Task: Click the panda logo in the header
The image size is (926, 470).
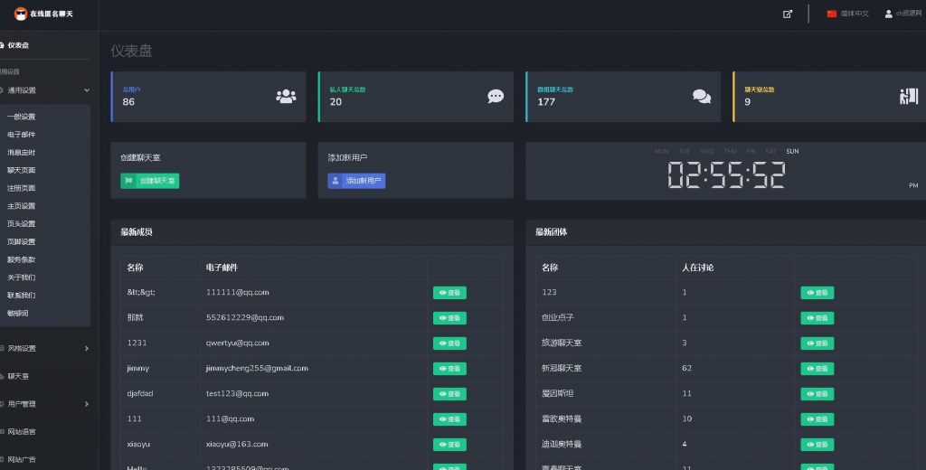Action: coord(21,14)
